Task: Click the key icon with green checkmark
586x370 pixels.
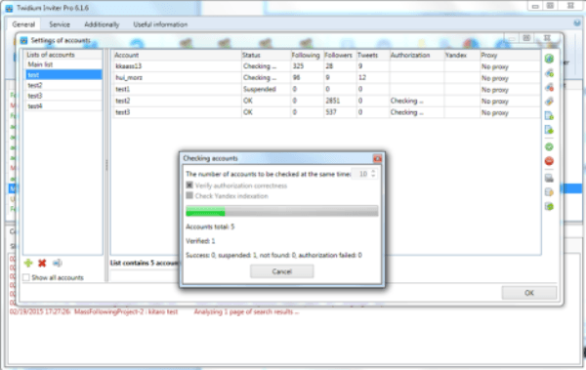Action: tap(549, 73)
